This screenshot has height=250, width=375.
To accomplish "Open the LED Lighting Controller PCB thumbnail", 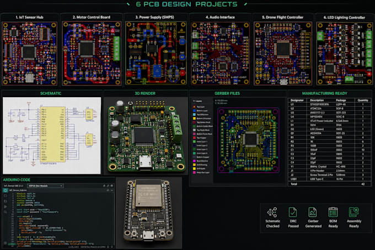I will pos(344,54).
